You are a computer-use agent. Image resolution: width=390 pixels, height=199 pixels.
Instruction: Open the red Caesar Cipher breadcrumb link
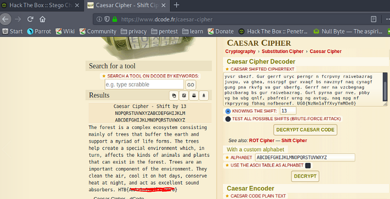pos(326,52)
